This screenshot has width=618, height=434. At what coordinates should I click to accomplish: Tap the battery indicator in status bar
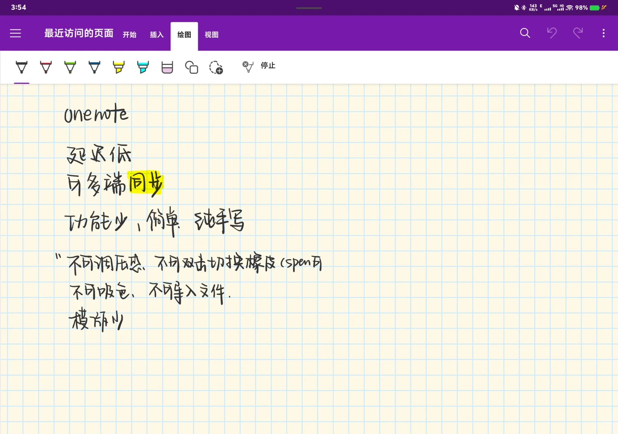(595, 8)
